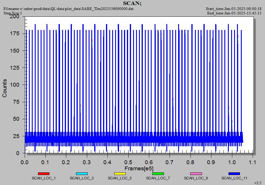Click the 0.6 x-axis tick label
265x185 pixels.
click(x=149, y=162)
